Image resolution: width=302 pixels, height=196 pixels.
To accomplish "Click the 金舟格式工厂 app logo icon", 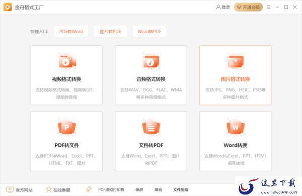I will coord(8,7).
